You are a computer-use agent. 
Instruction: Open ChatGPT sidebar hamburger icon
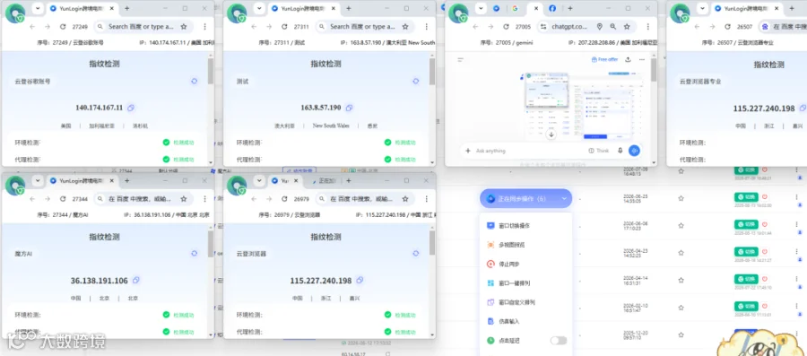461,60
